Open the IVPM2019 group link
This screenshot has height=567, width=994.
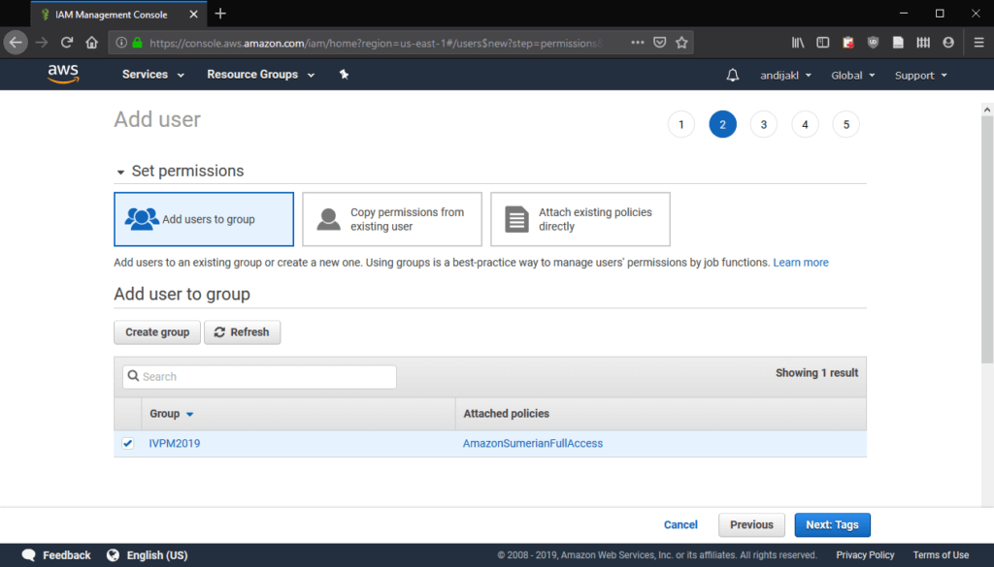(175, 444)
